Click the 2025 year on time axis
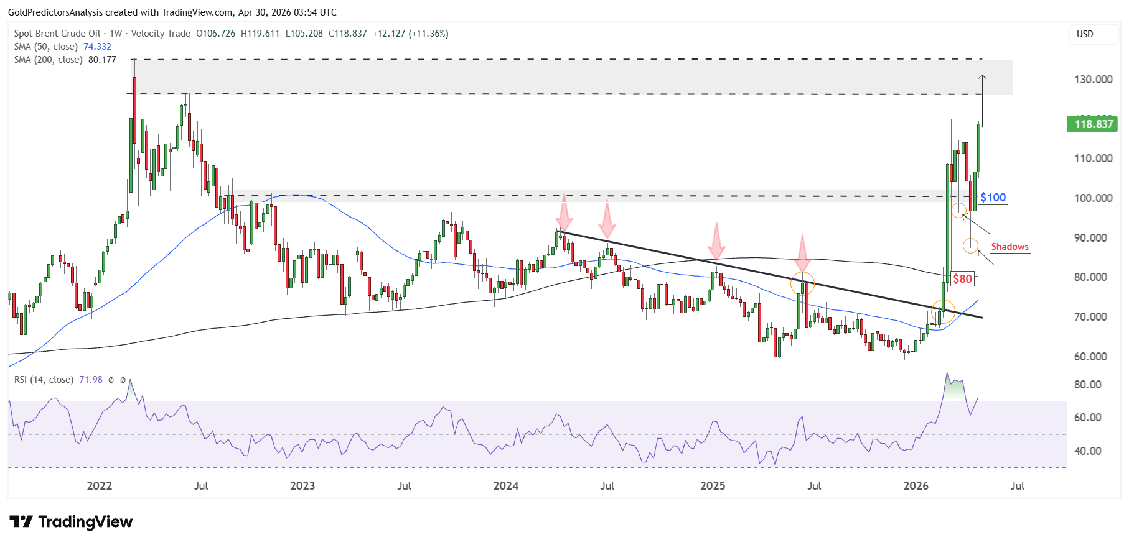The height and width of the screenshot is (545, 1129). click(x=713, y=486)
